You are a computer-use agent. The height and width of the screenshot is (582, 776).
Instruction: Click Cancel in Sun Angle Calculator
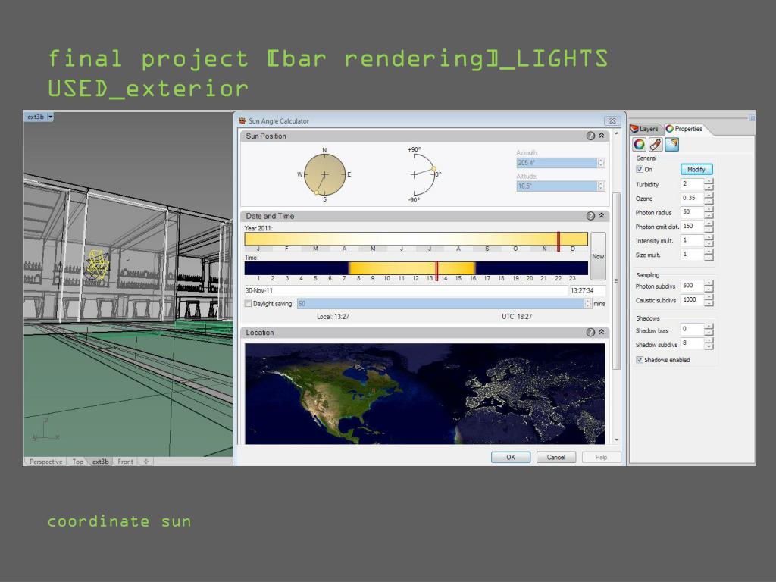point(556,457)
